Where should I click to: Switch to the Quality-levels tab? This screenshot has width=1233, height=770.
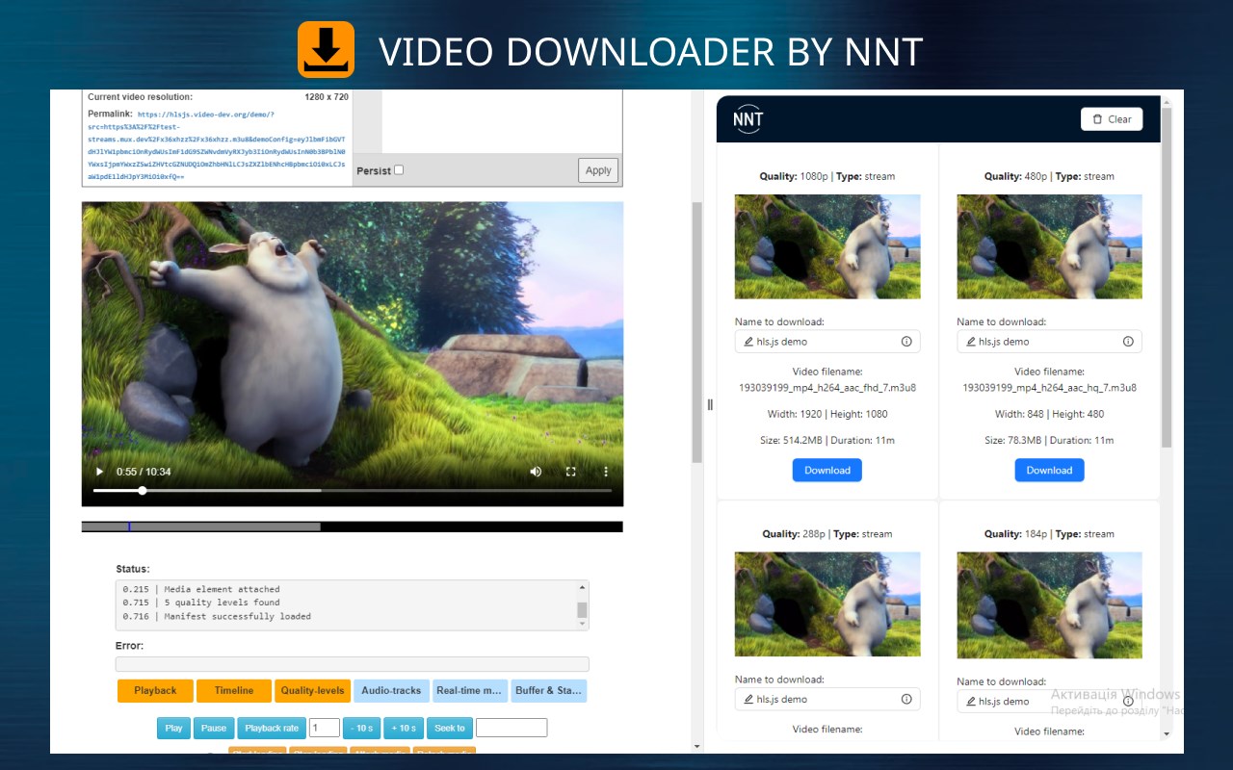tap(312, 690)
